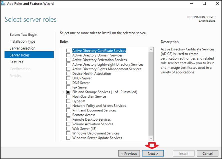Expand the File and Storage Services tree
The width and height of the screenshot is (222, 159).
click(x=64, y=92)
